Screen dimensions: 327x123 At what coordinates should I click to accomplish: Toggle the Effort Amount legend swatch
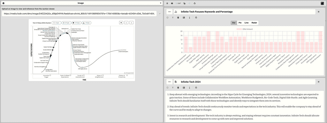click(x=239, y=29)
